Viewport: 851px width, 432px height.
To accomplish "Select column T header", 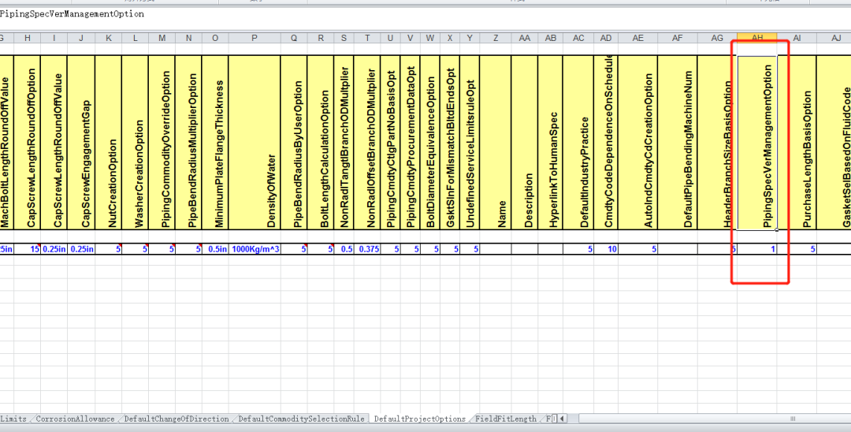I will click(367, 38).
